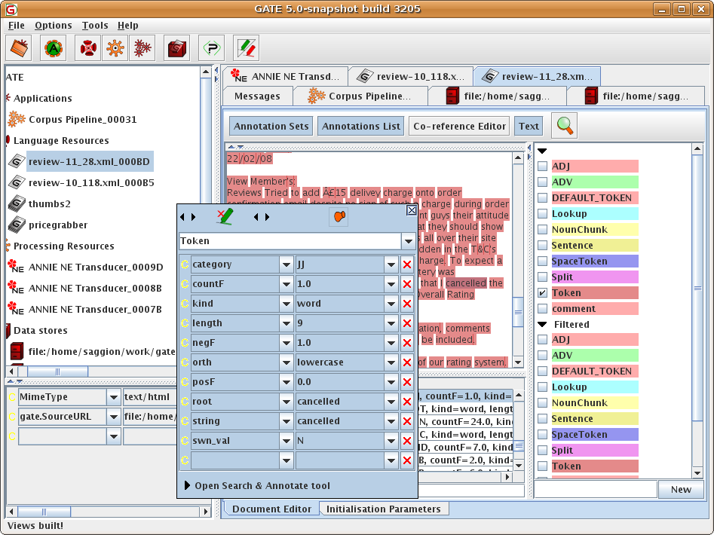Enable the Sentence checkbox in top set
714x535 pixels.
coord(542,245)
